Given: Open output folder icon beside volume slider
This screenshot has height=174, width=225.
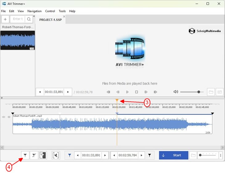Looking at the screenshot, I should tap(211, 92).
